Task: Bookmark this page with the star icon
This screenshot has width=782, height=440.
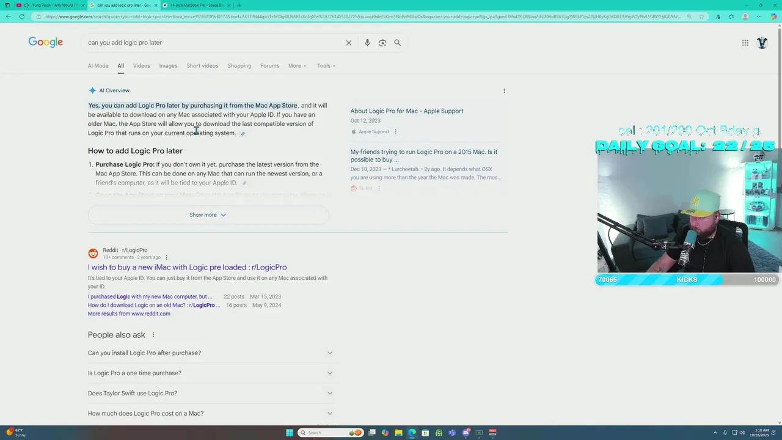Action: (x=701, y=16)
